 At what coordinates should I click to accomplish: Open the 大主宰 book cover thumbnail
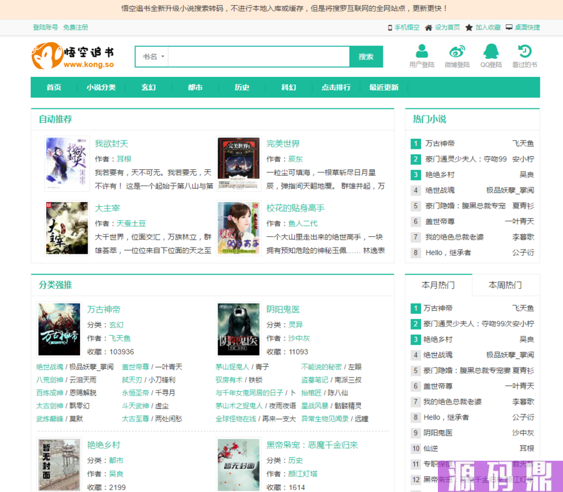67,228
